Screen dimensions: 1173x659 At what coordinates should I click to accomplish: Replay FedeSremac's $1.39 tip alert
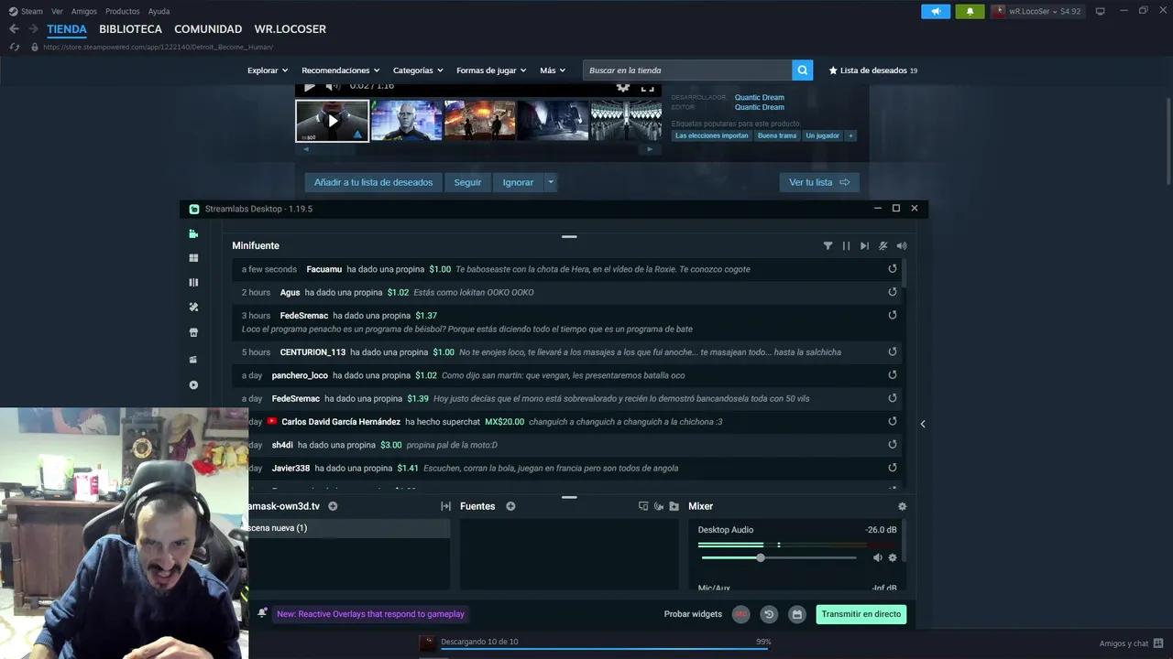(893, 398)
